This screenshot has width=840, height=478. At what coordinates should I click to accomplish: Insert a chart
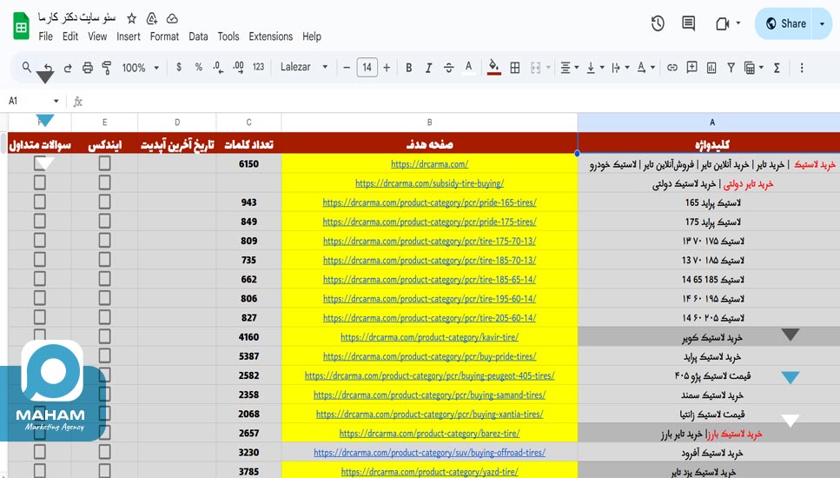(x=711, y=68)
